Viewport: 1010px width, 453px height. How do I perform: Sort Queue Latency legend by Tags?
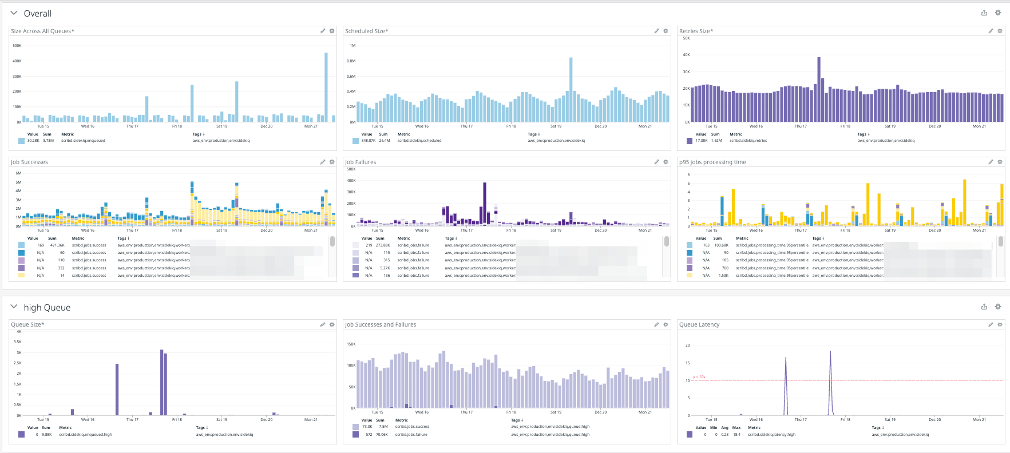coord(878,428)
